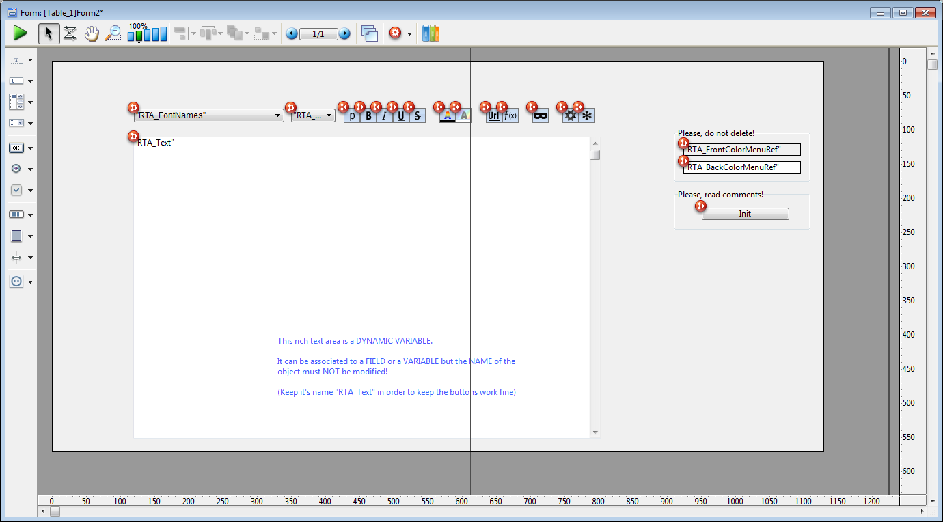Click the font color A swatch button
The height and width of the screenshot is (522, 943).
[447, 116]
